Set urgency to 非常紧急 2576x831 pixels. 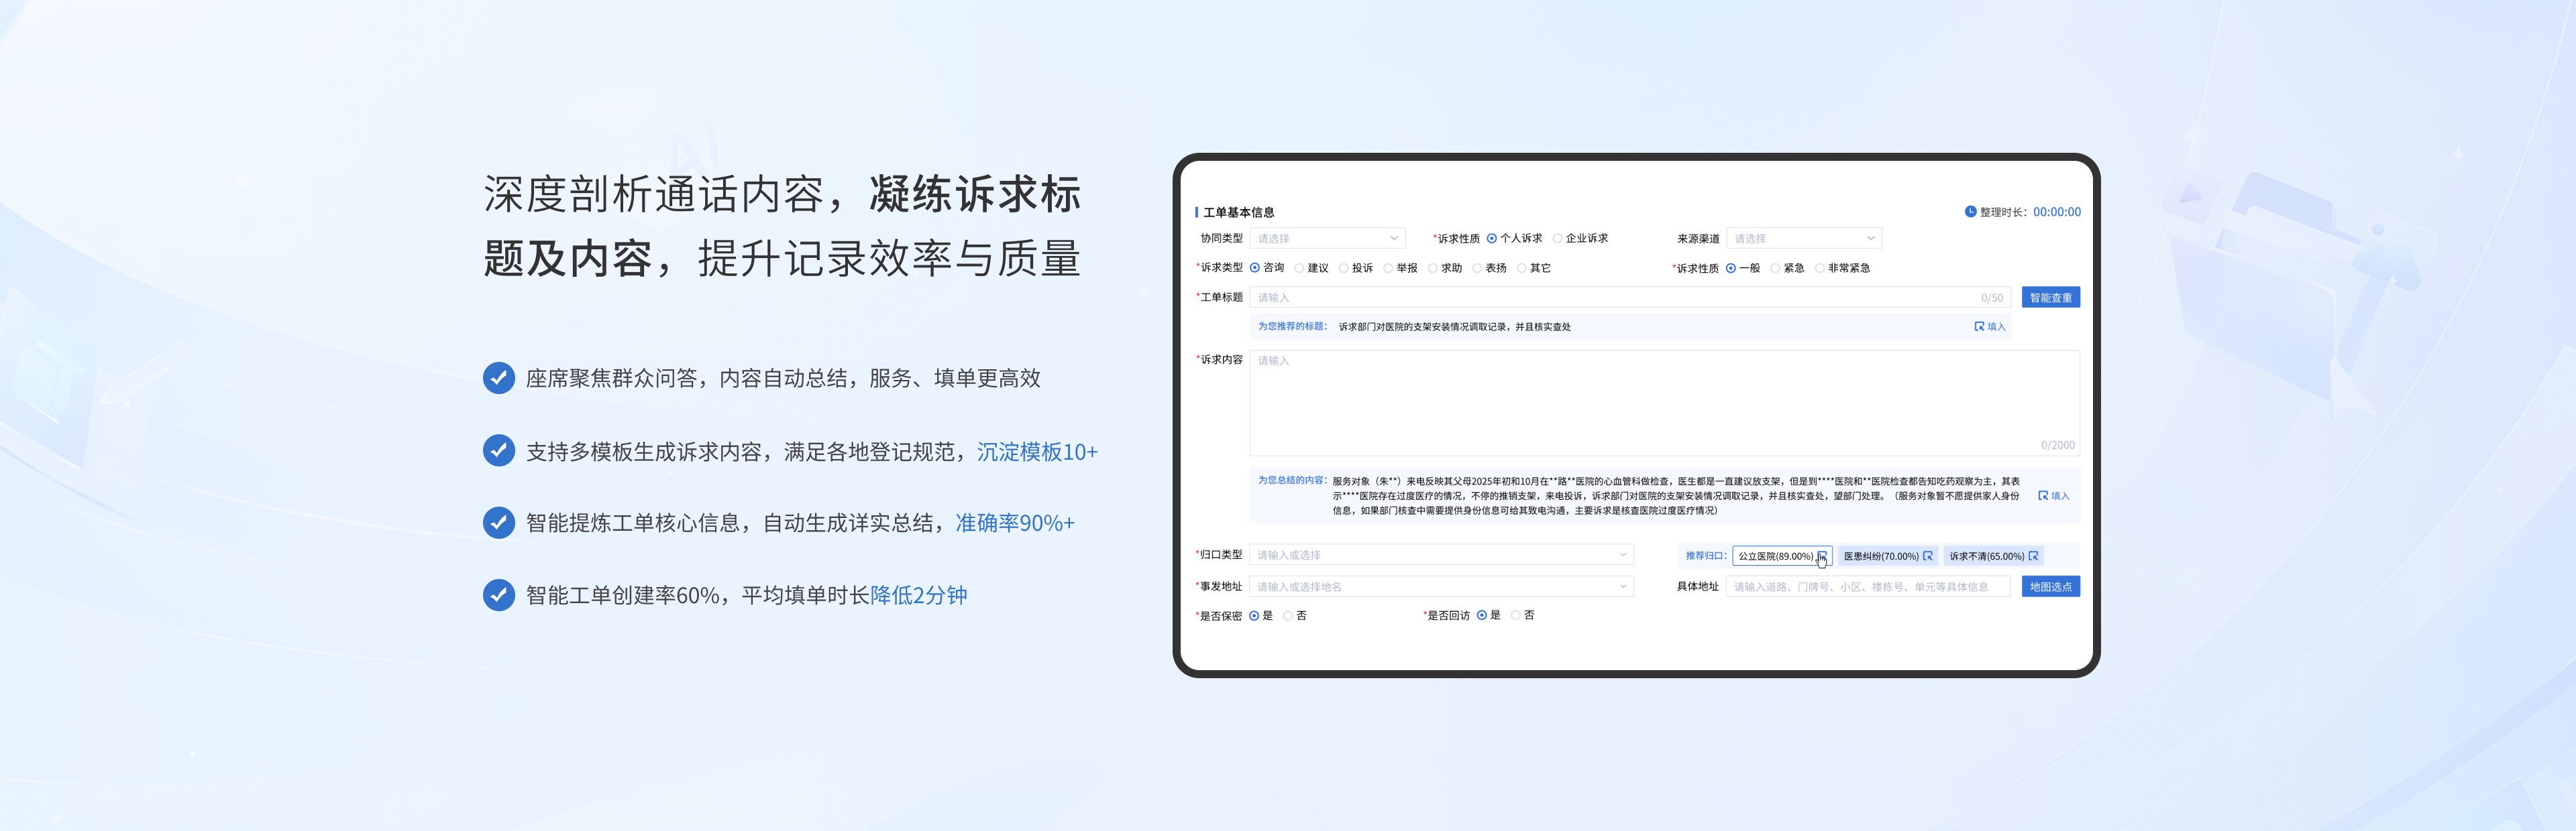coord(1819,267)
